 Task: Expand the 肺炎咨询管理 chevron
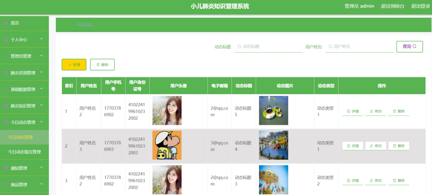pyautogui.click(x=41, y=72)
